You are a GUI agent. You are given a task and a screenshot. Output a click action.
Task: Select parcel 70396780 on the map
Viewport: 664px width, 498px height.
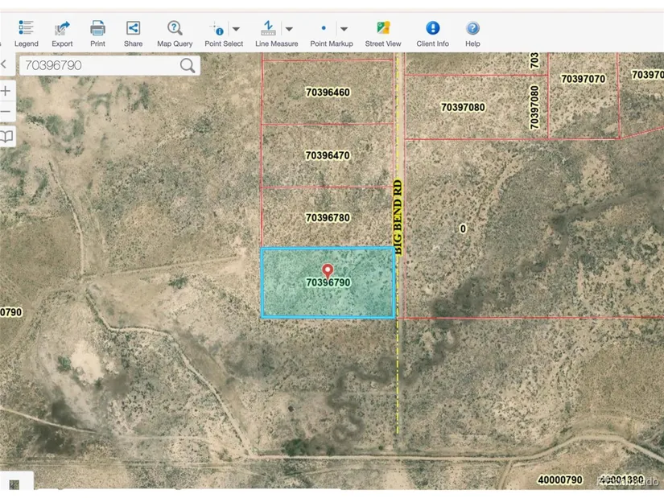328,218
